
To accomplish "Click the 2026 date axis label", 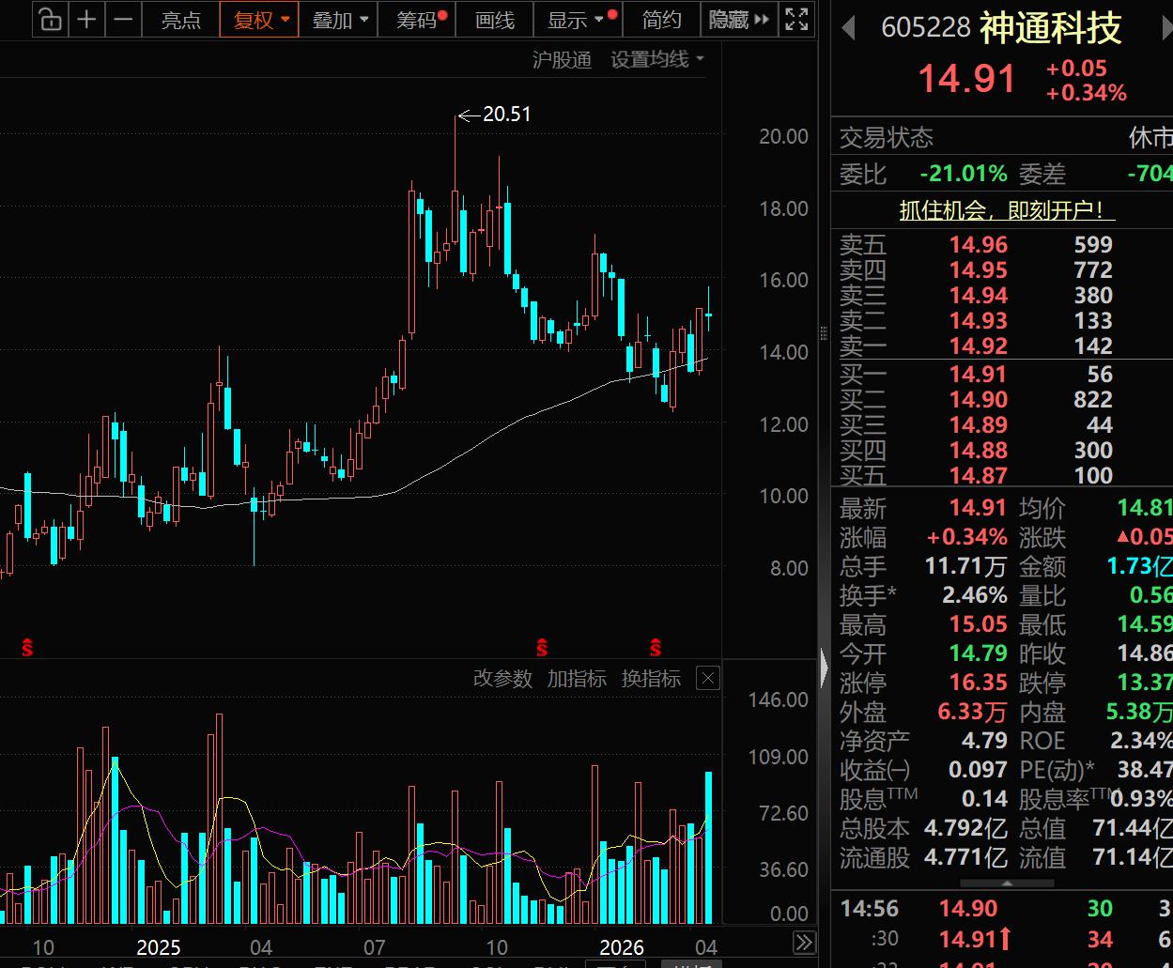I will [622, 946].
